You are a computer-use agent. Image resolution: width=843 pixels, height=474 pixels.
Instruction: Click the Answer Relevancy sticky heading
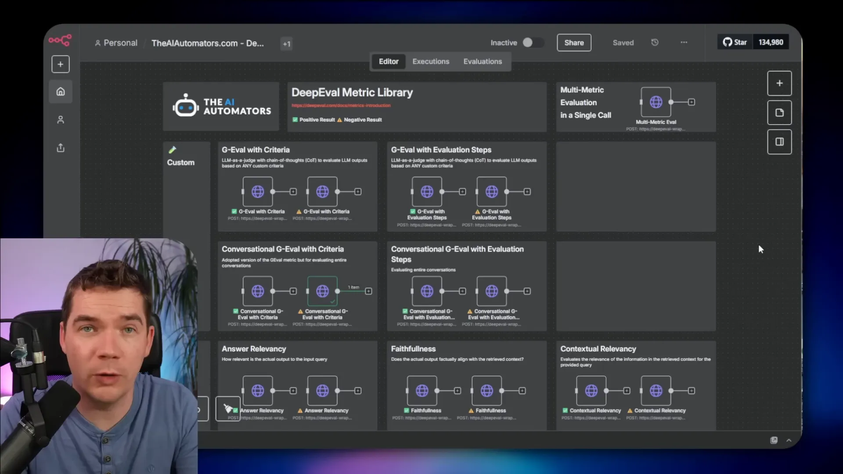pos(254,349)
